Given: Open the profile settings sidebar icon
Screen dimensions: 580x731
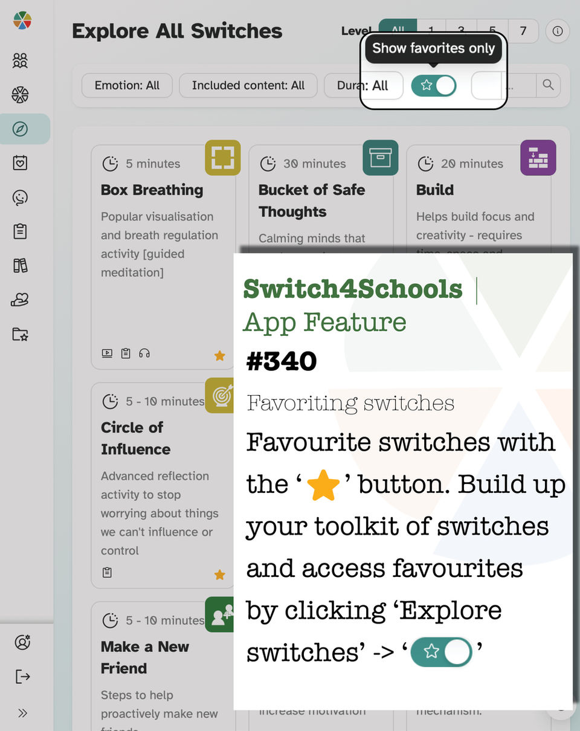Looking at the screenshot, I should click(22, 642).
